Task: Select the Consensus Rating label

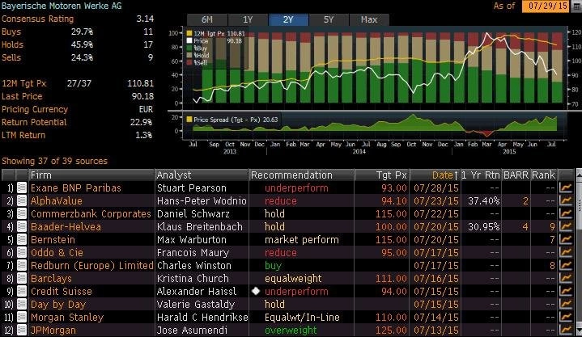Action: point(37,19)
